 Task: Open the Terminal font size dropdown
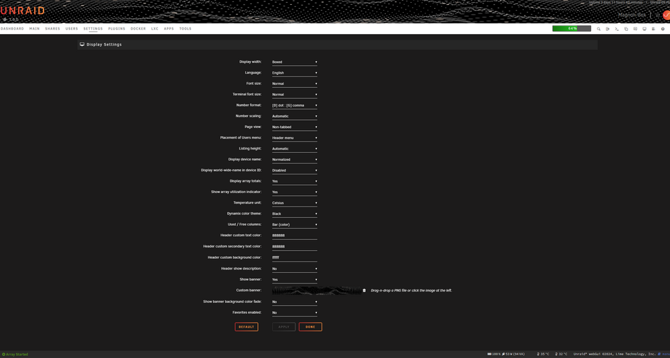(294, 95)
